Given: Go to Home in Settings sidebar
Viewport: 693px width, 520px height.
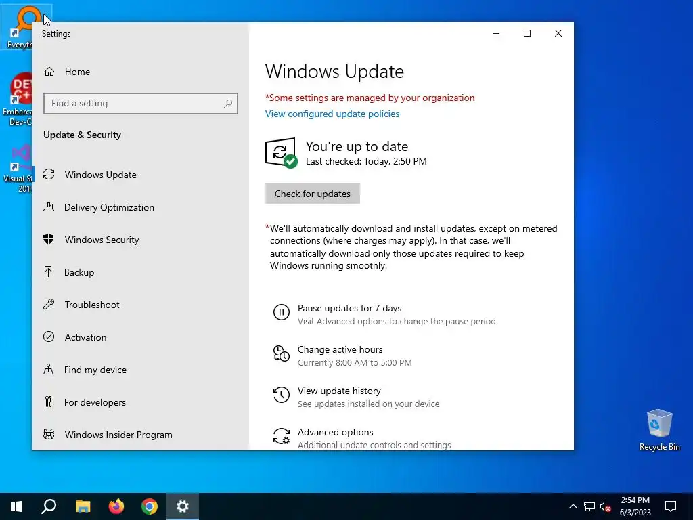Looking at the screenshot, I should point(141,72).
